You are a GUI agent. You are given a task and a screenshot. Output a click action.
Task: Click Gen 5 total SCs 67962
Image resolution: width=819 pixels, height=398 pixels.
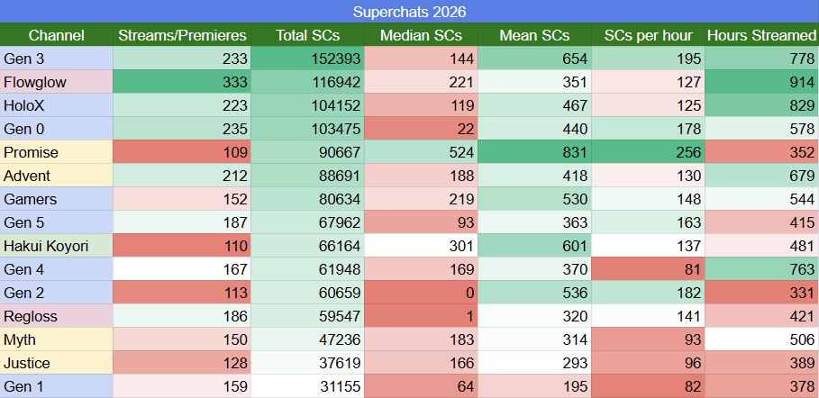coord(307,222)
